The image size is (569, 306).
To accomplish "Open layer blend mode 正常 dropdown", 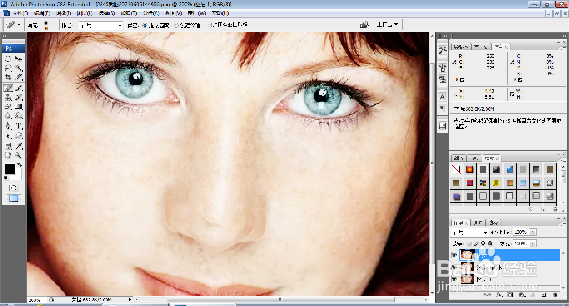I will [470, 232].
